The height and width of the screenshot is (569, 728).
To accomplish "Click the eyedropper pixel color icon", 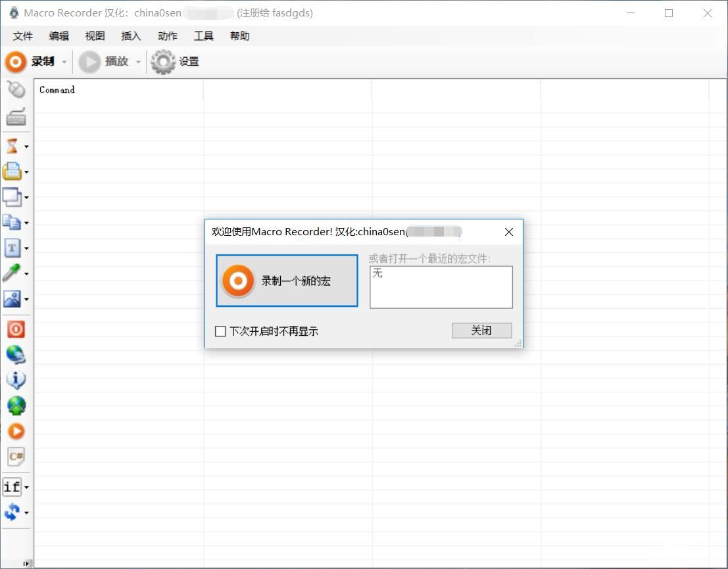I will [x=12, y=273].
